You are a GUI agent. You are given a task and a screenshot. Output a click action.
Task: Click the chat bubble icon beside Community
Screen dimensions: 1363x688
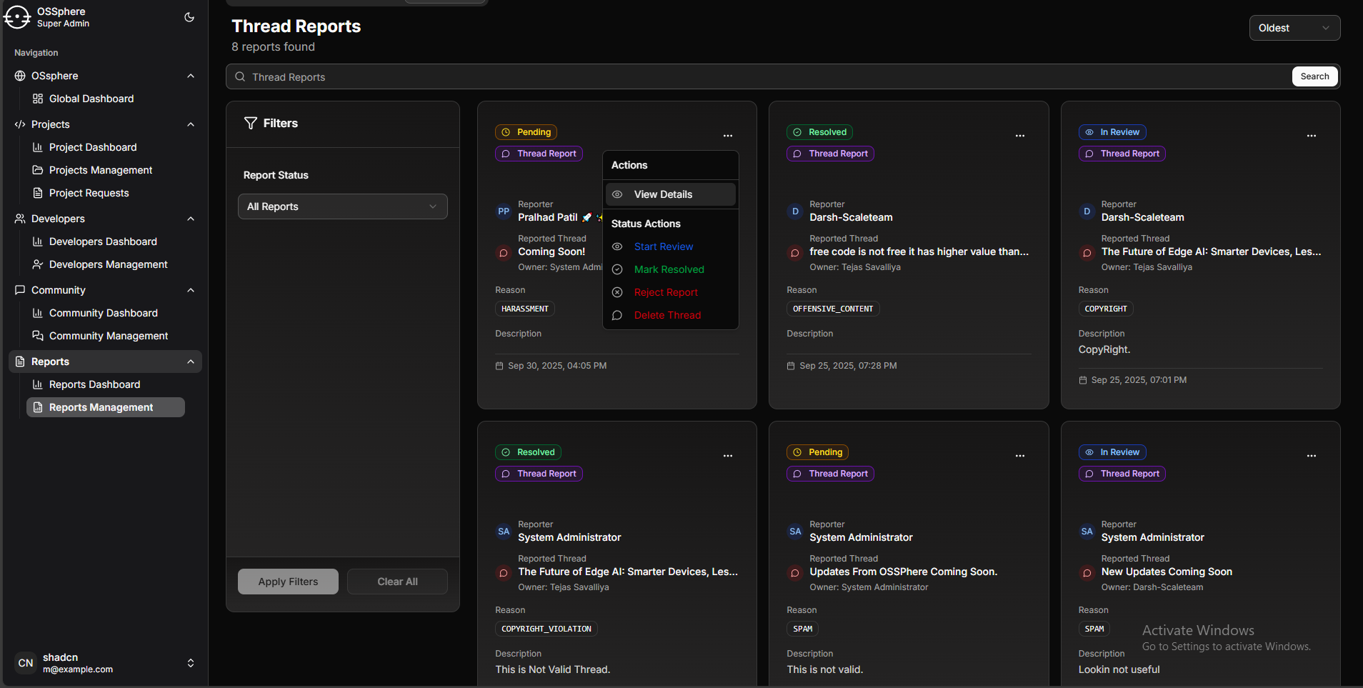pos(20,290)
